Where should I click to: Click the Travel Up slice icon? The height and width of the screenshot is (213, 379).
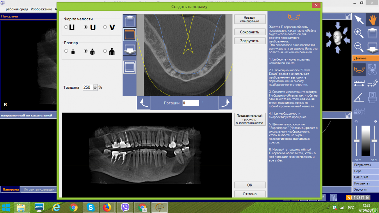pos(129,21)
